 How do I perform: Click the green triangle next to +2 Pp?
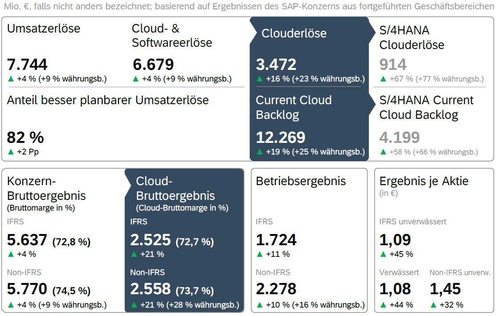pyautogui.click(x=11, y=152)
